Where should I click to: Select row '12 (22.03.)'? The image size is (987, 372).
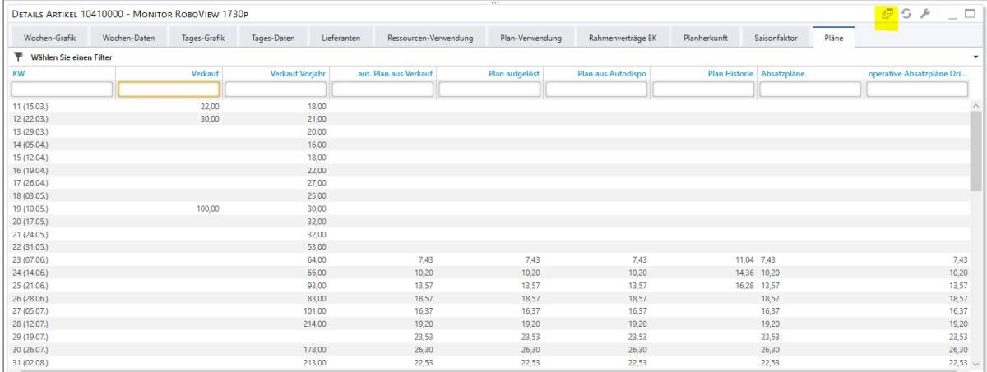click(489, 119)
